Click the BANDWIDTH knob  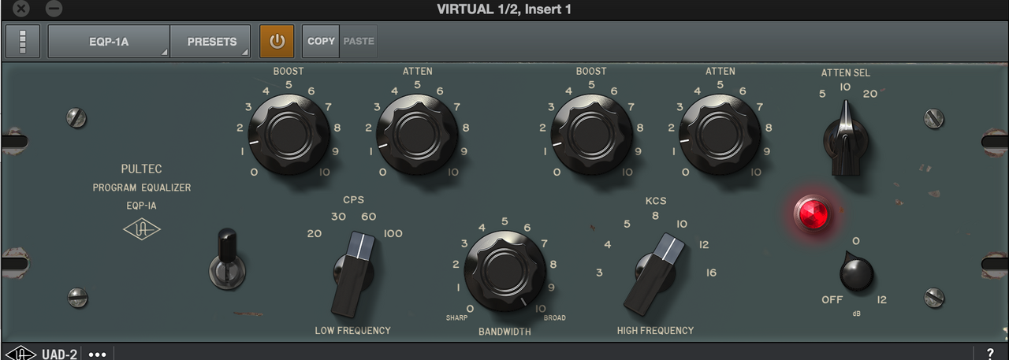(505, 272)
